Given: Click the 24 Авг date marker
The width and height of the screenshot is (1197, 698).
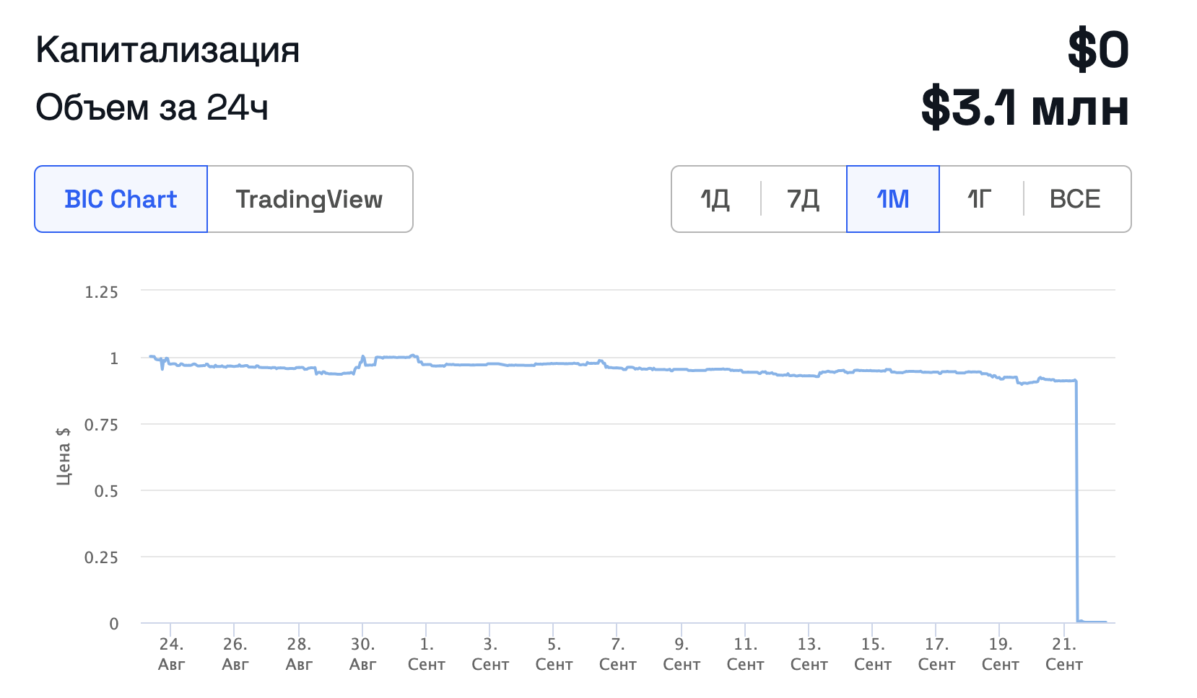Looking at the screenshot, I should pos(171,653).
